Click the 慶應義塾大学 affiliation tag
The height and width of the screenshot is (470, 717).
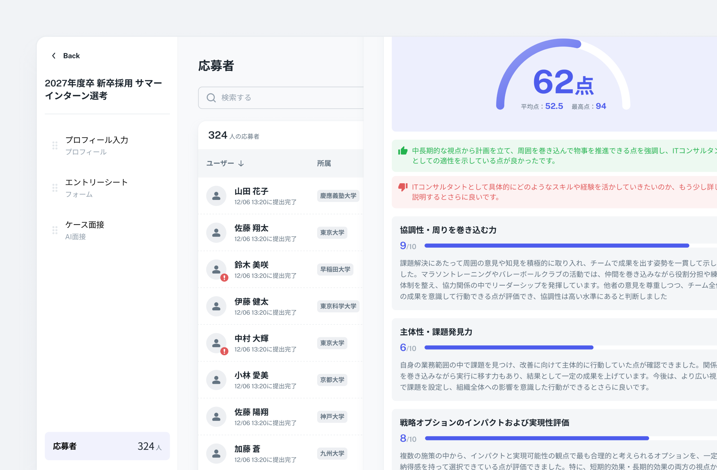[338, 196]
